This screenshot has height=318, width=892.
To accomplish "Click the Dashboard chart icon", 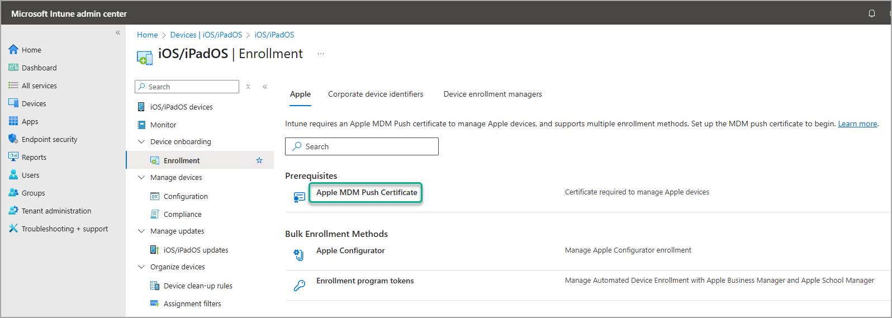I will (x=13, y=68).
